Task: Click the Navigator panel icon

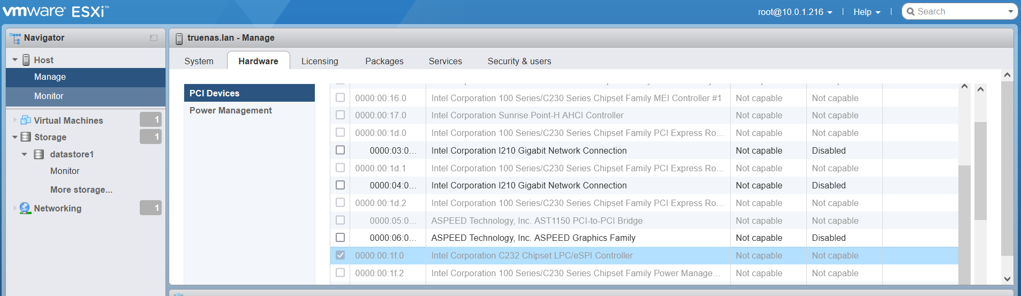Action: 15,38
